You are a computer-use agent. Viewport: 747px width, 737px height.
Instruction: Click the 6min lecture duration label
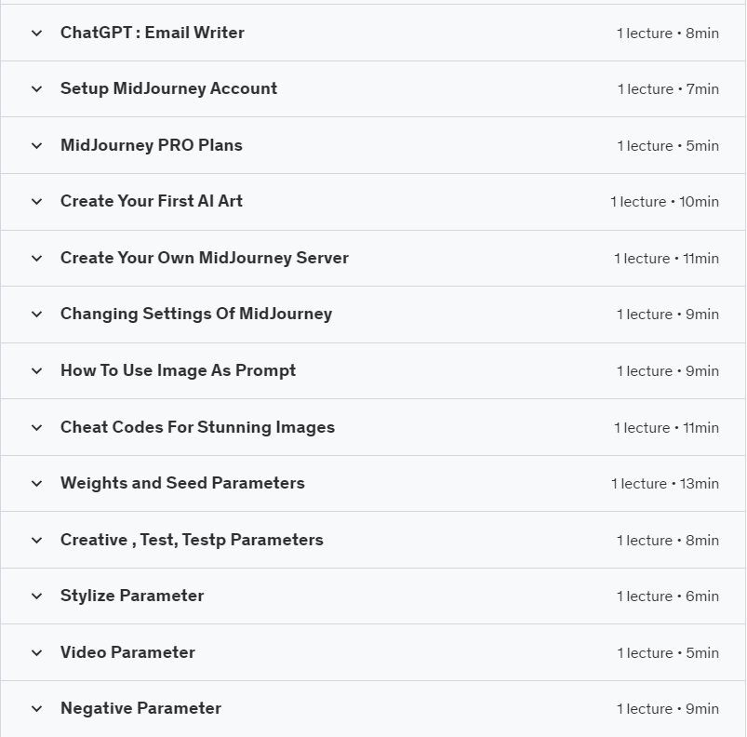(702, 596)
